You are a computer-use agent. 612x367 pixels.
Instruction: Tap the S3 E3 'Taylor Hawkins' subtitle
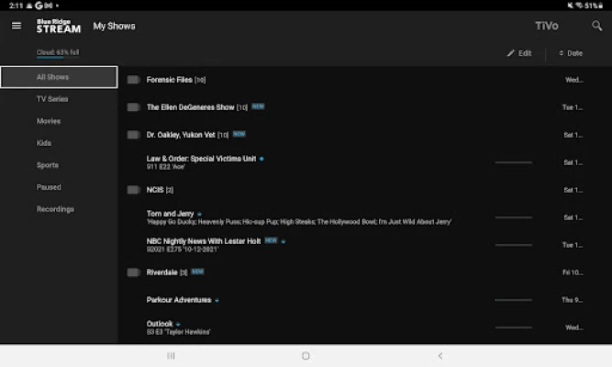coord(178,332)
